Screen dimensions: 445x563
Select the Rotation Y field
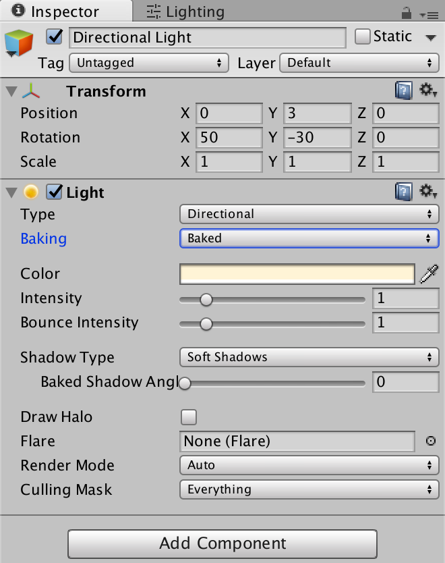(x=317, y=138)
